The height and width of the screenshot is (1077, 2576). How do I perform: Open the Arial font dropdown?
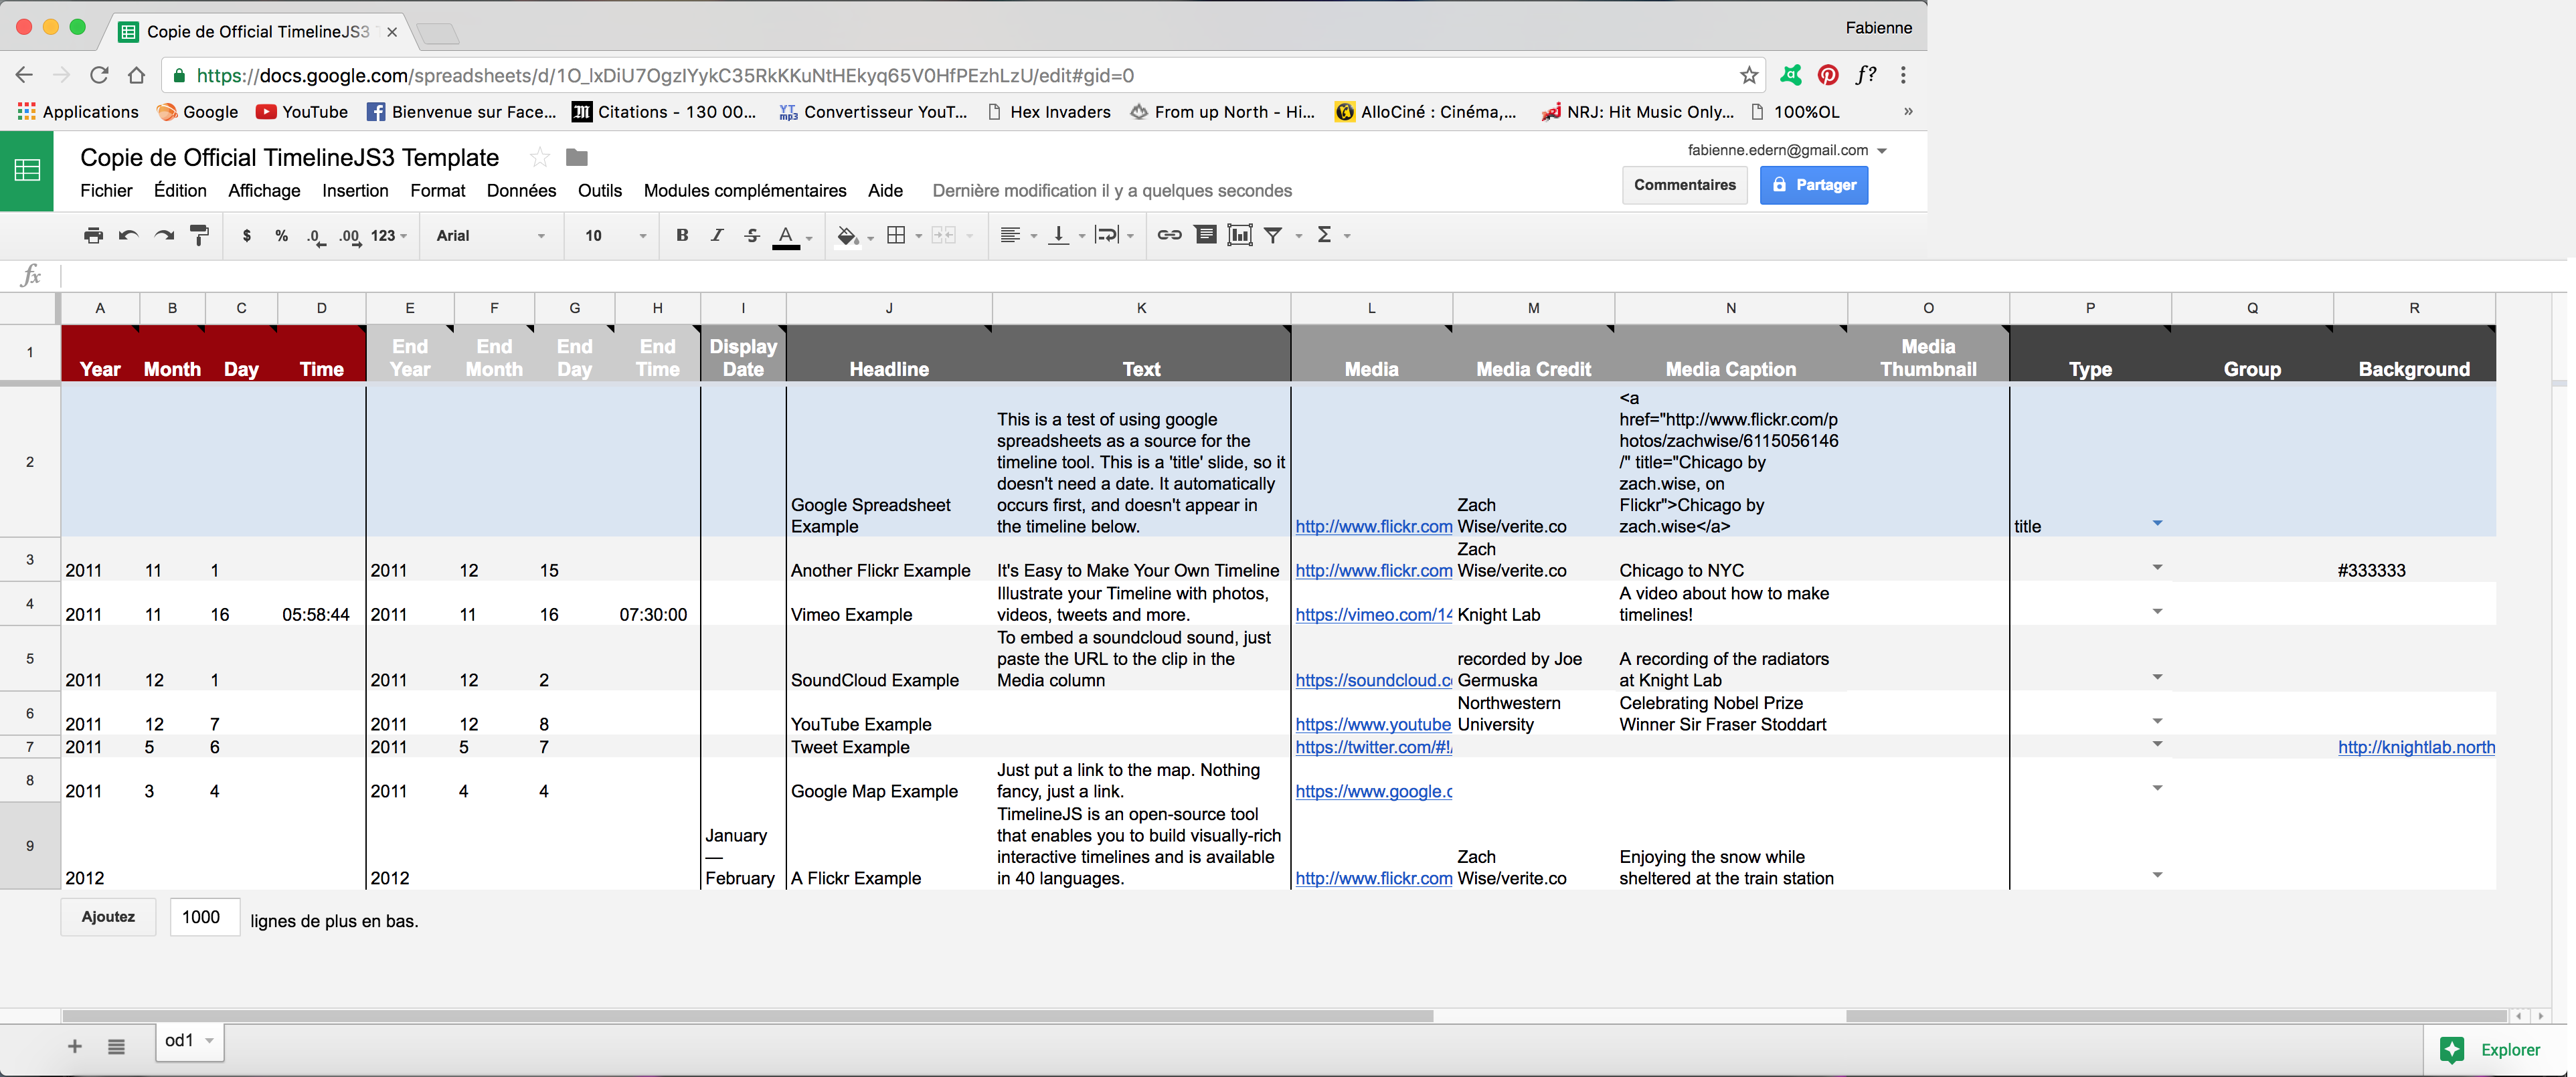point(490,235)
